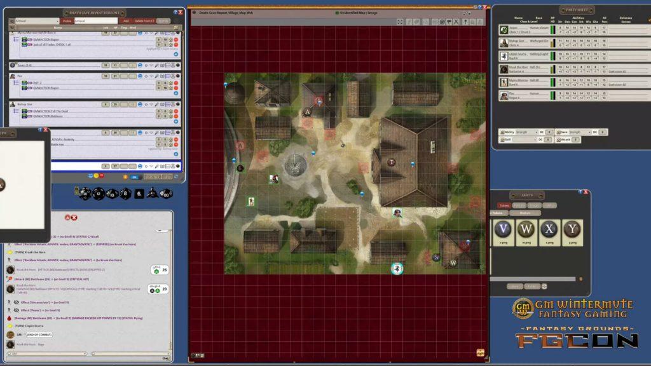Viewport: 651px width, 366px height.
Task: Open the second Assets tab beside Tokens
Action: coord(519,205)
